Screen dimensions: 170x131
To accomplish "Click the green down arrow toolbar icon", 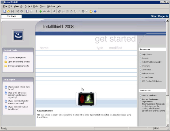I will pos(41,11).
